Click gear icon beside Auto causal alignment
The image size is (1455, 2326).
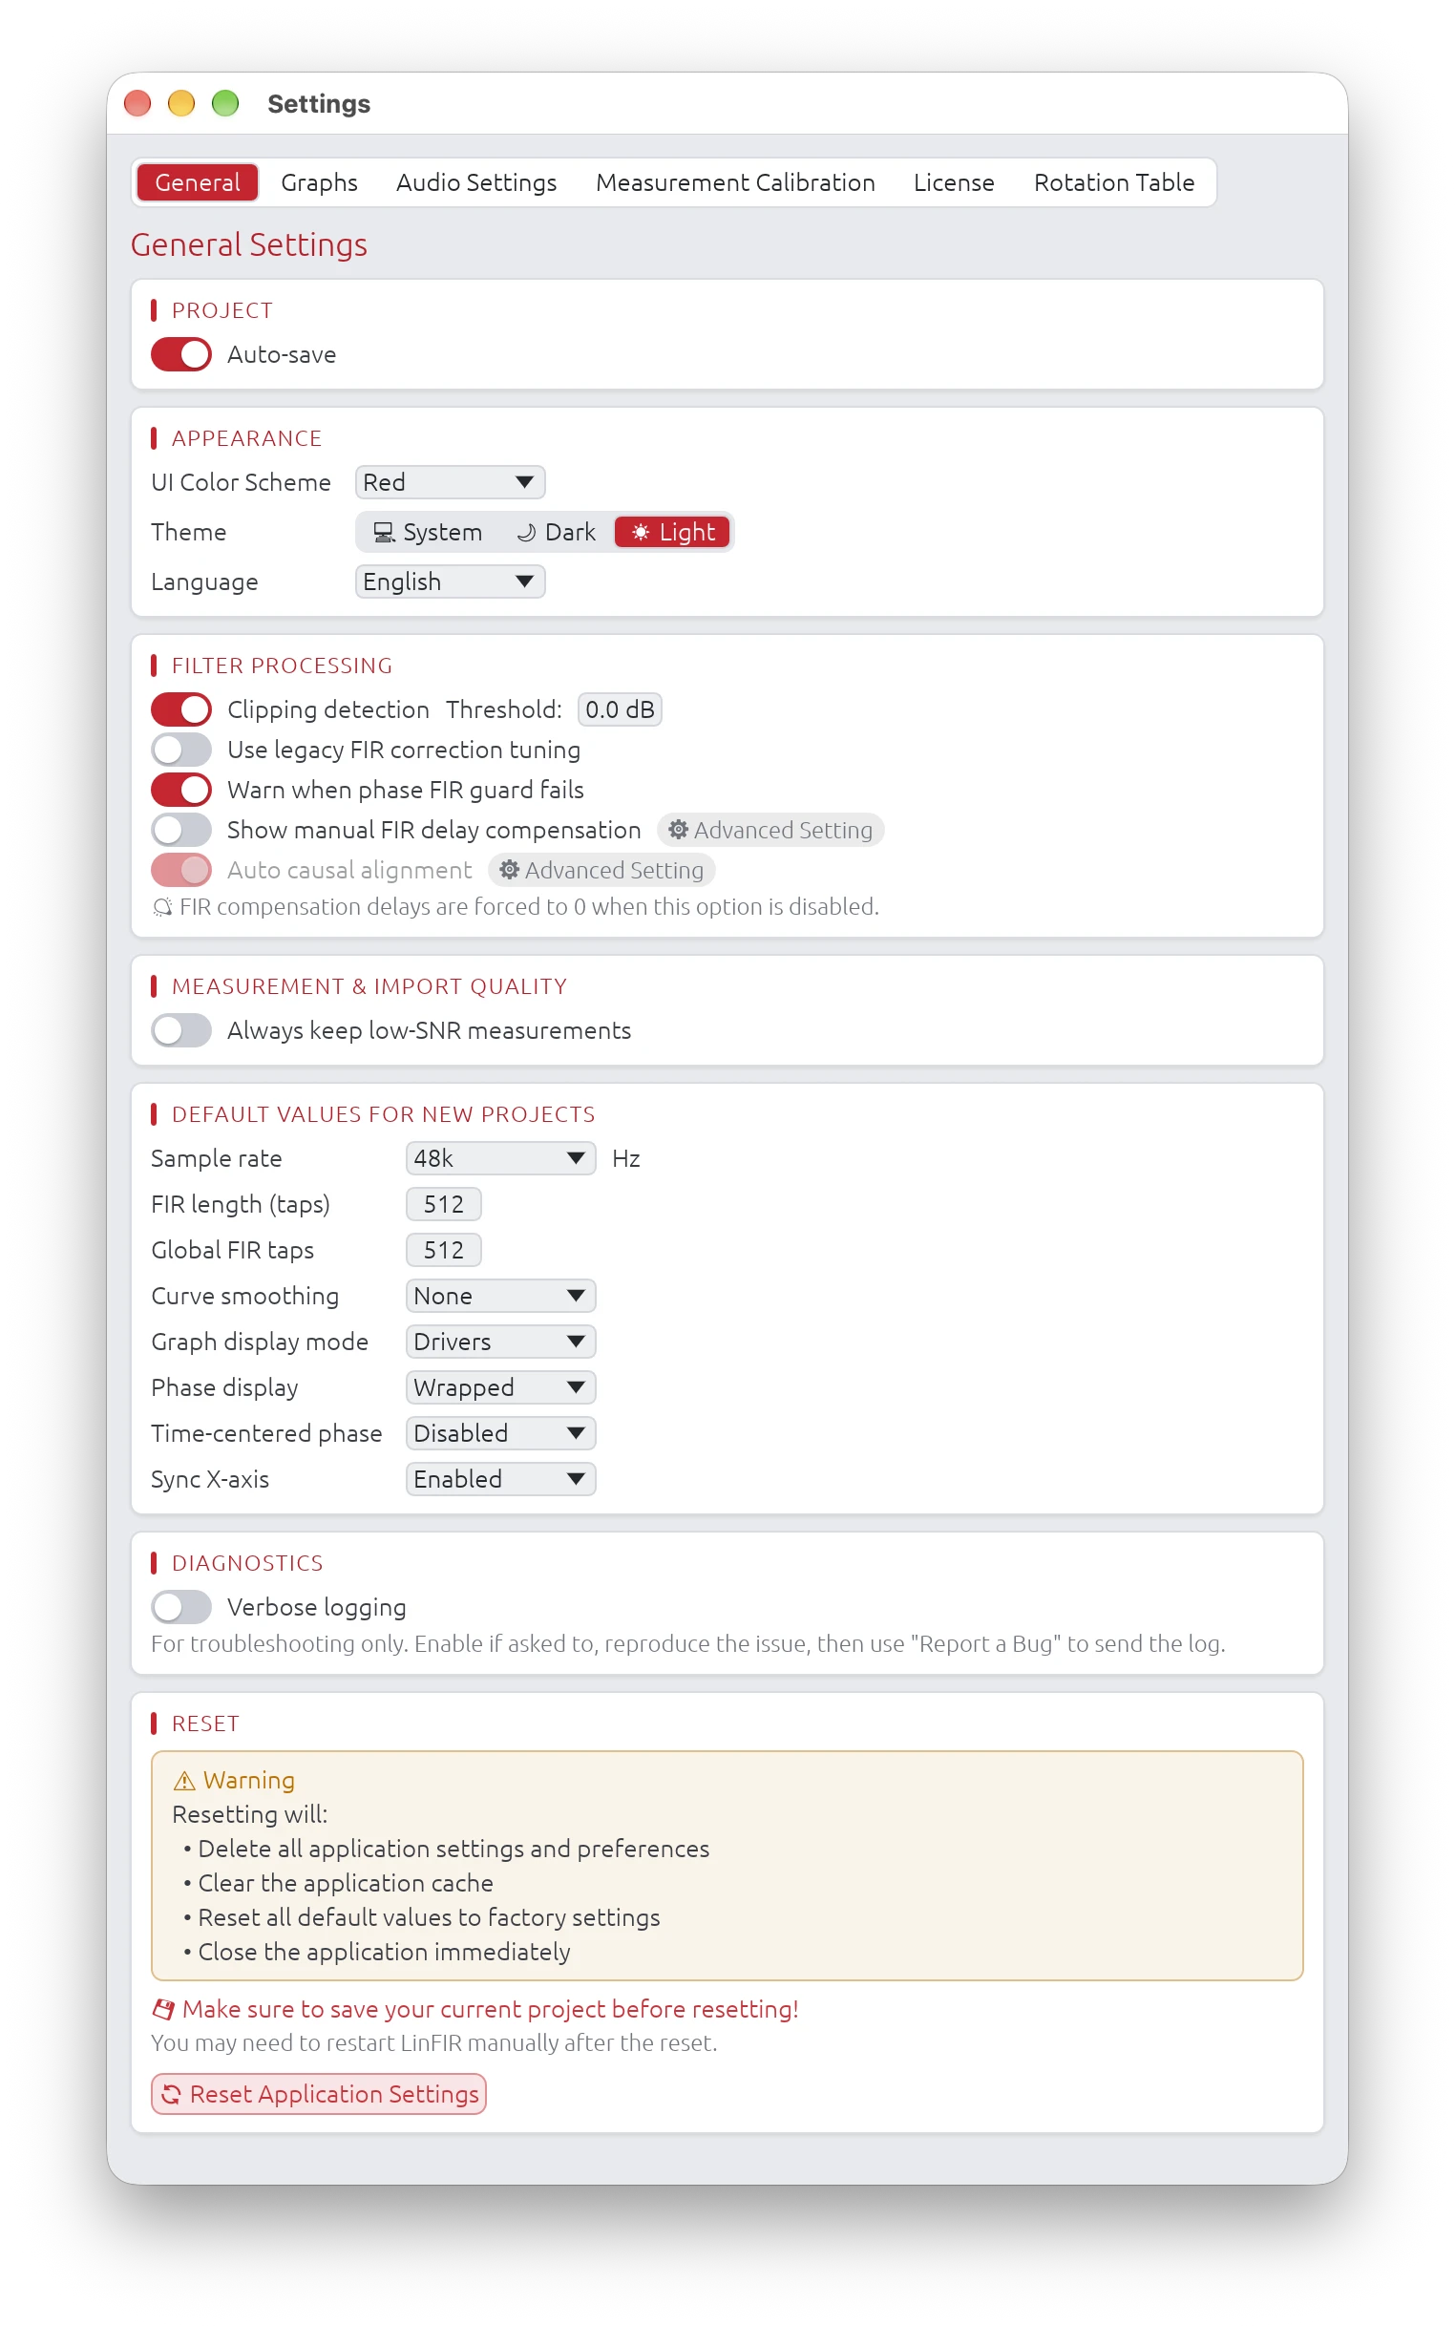tap(509, 870)
